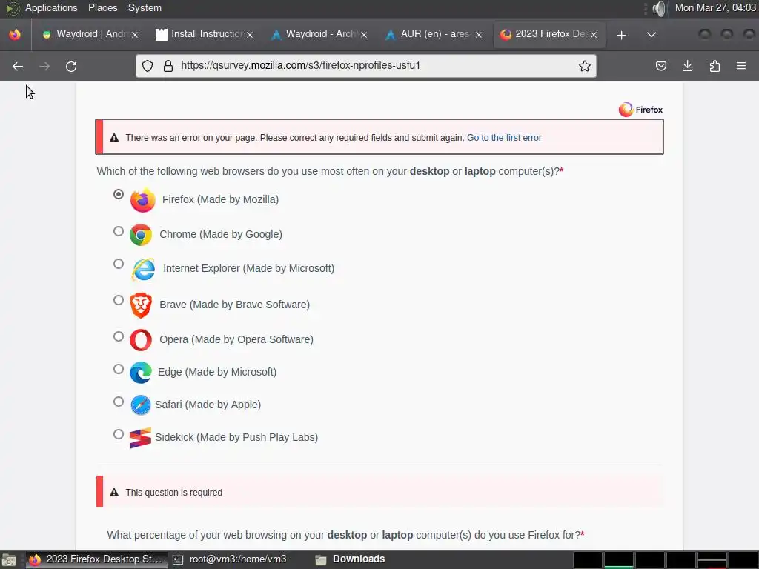Show site security padlock info
Image resolution: width=759 pixels, height=569 pixels.
pos(168,66)
